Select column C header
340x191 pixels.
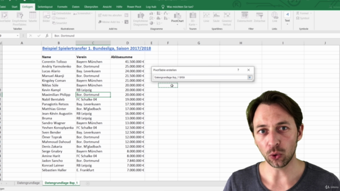click(x=93, y=43)
